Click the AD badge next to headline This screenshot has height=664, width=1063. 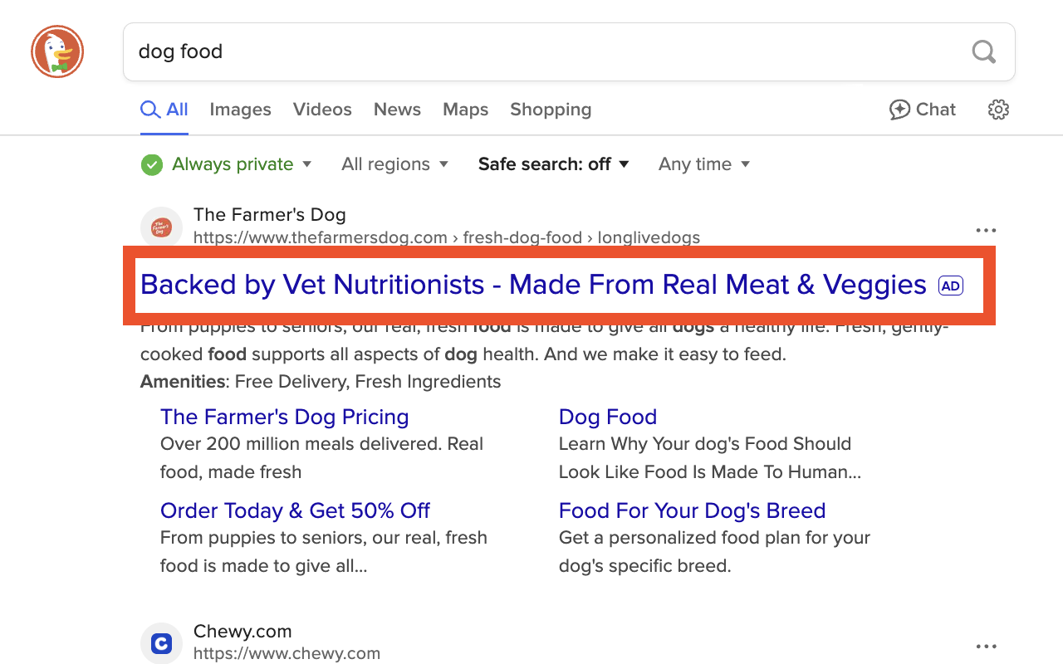coord(950,286)
